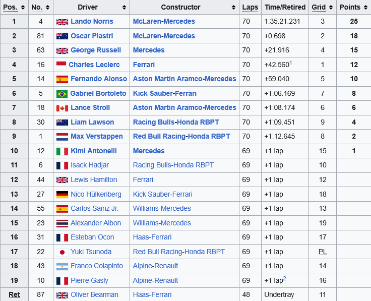The height and width of the screenshot is (301, 371).
Task: Open Gabriel Bortoleto link
Action: click(98, 93)
